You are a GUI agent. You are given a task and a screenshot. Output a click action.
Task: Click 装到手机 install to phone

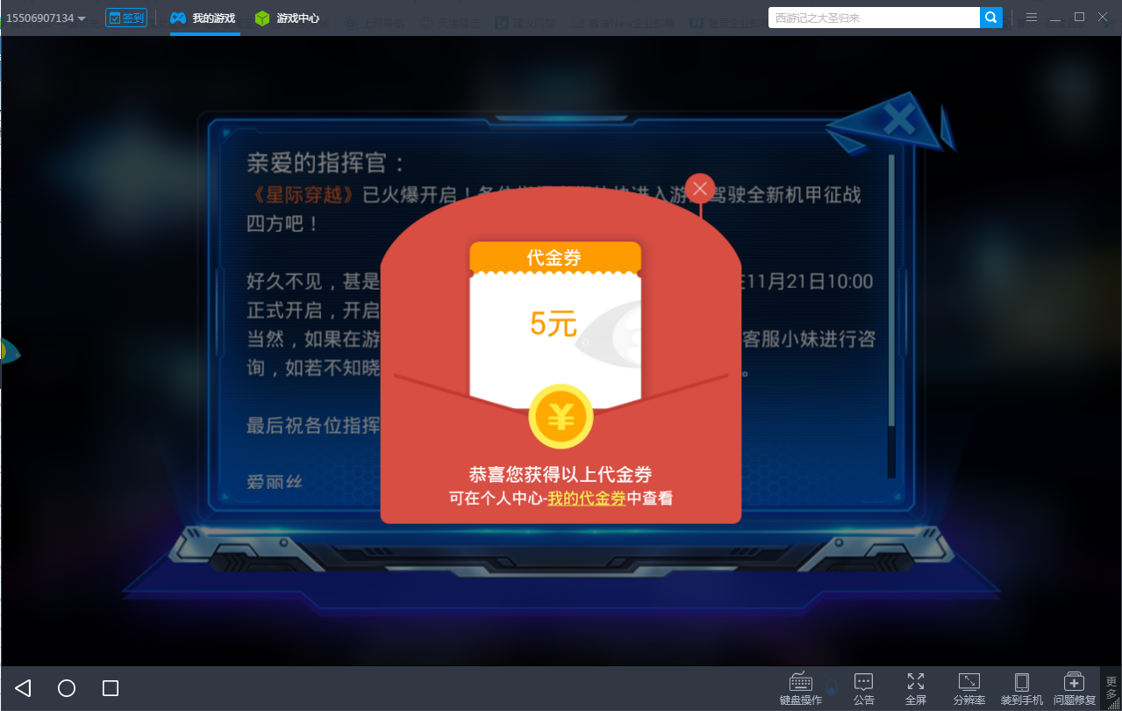click(x=1022, y=689)
